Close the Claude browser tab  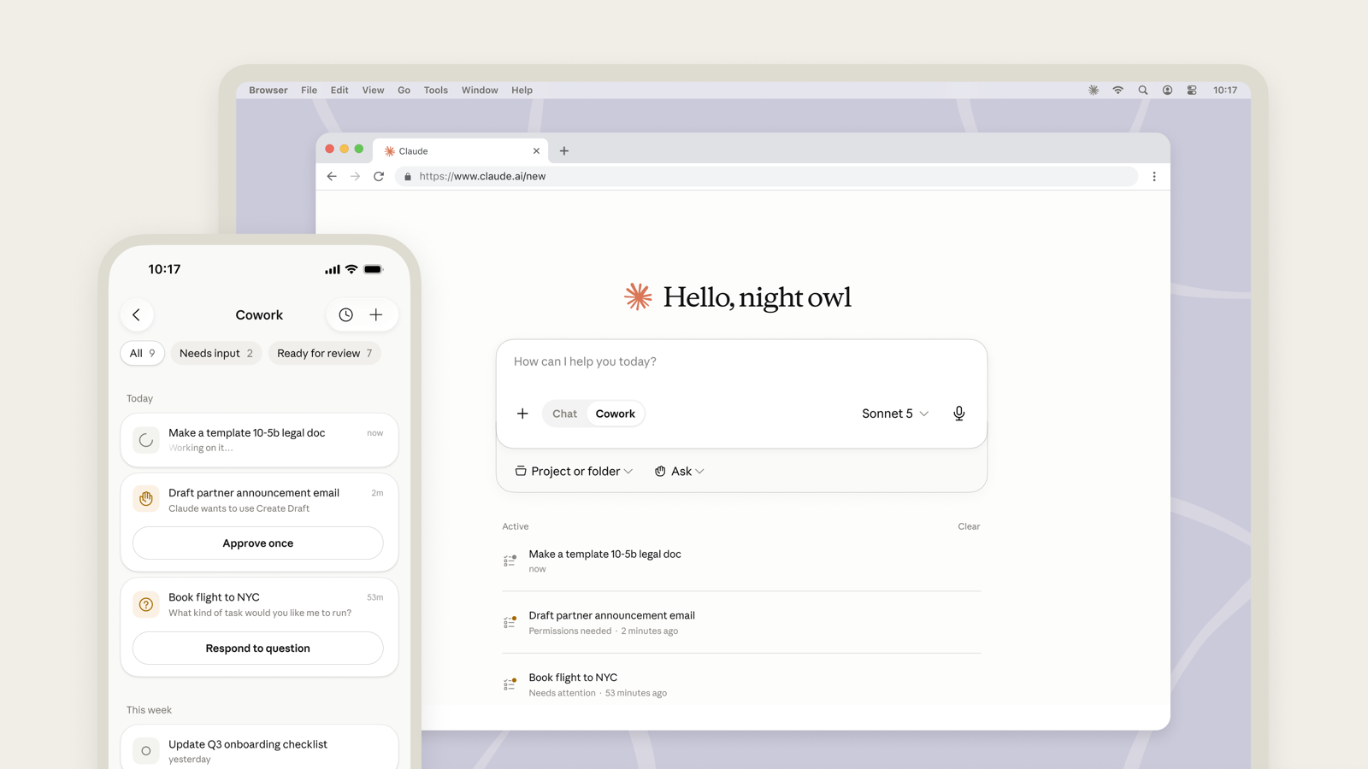coord(536,151)
